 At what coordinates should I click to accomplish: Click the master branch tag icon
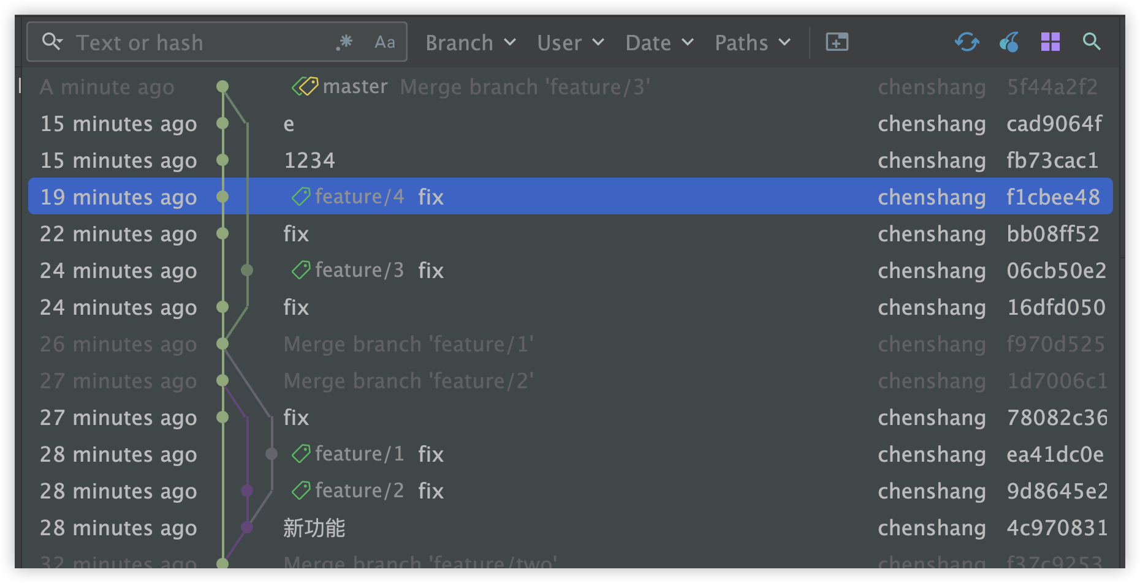tap(305, 86)
